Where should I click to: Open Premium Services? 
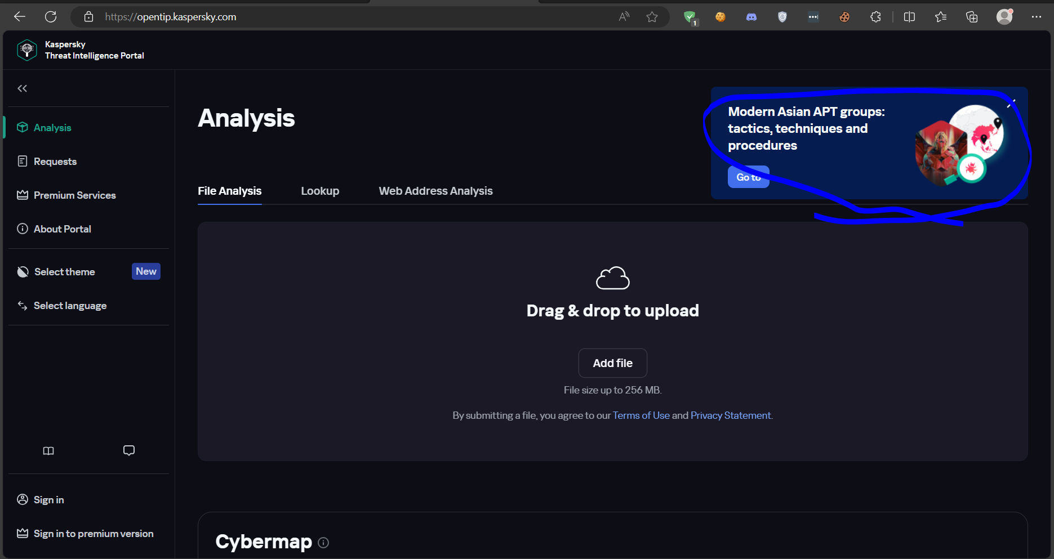tap(74, 195)
